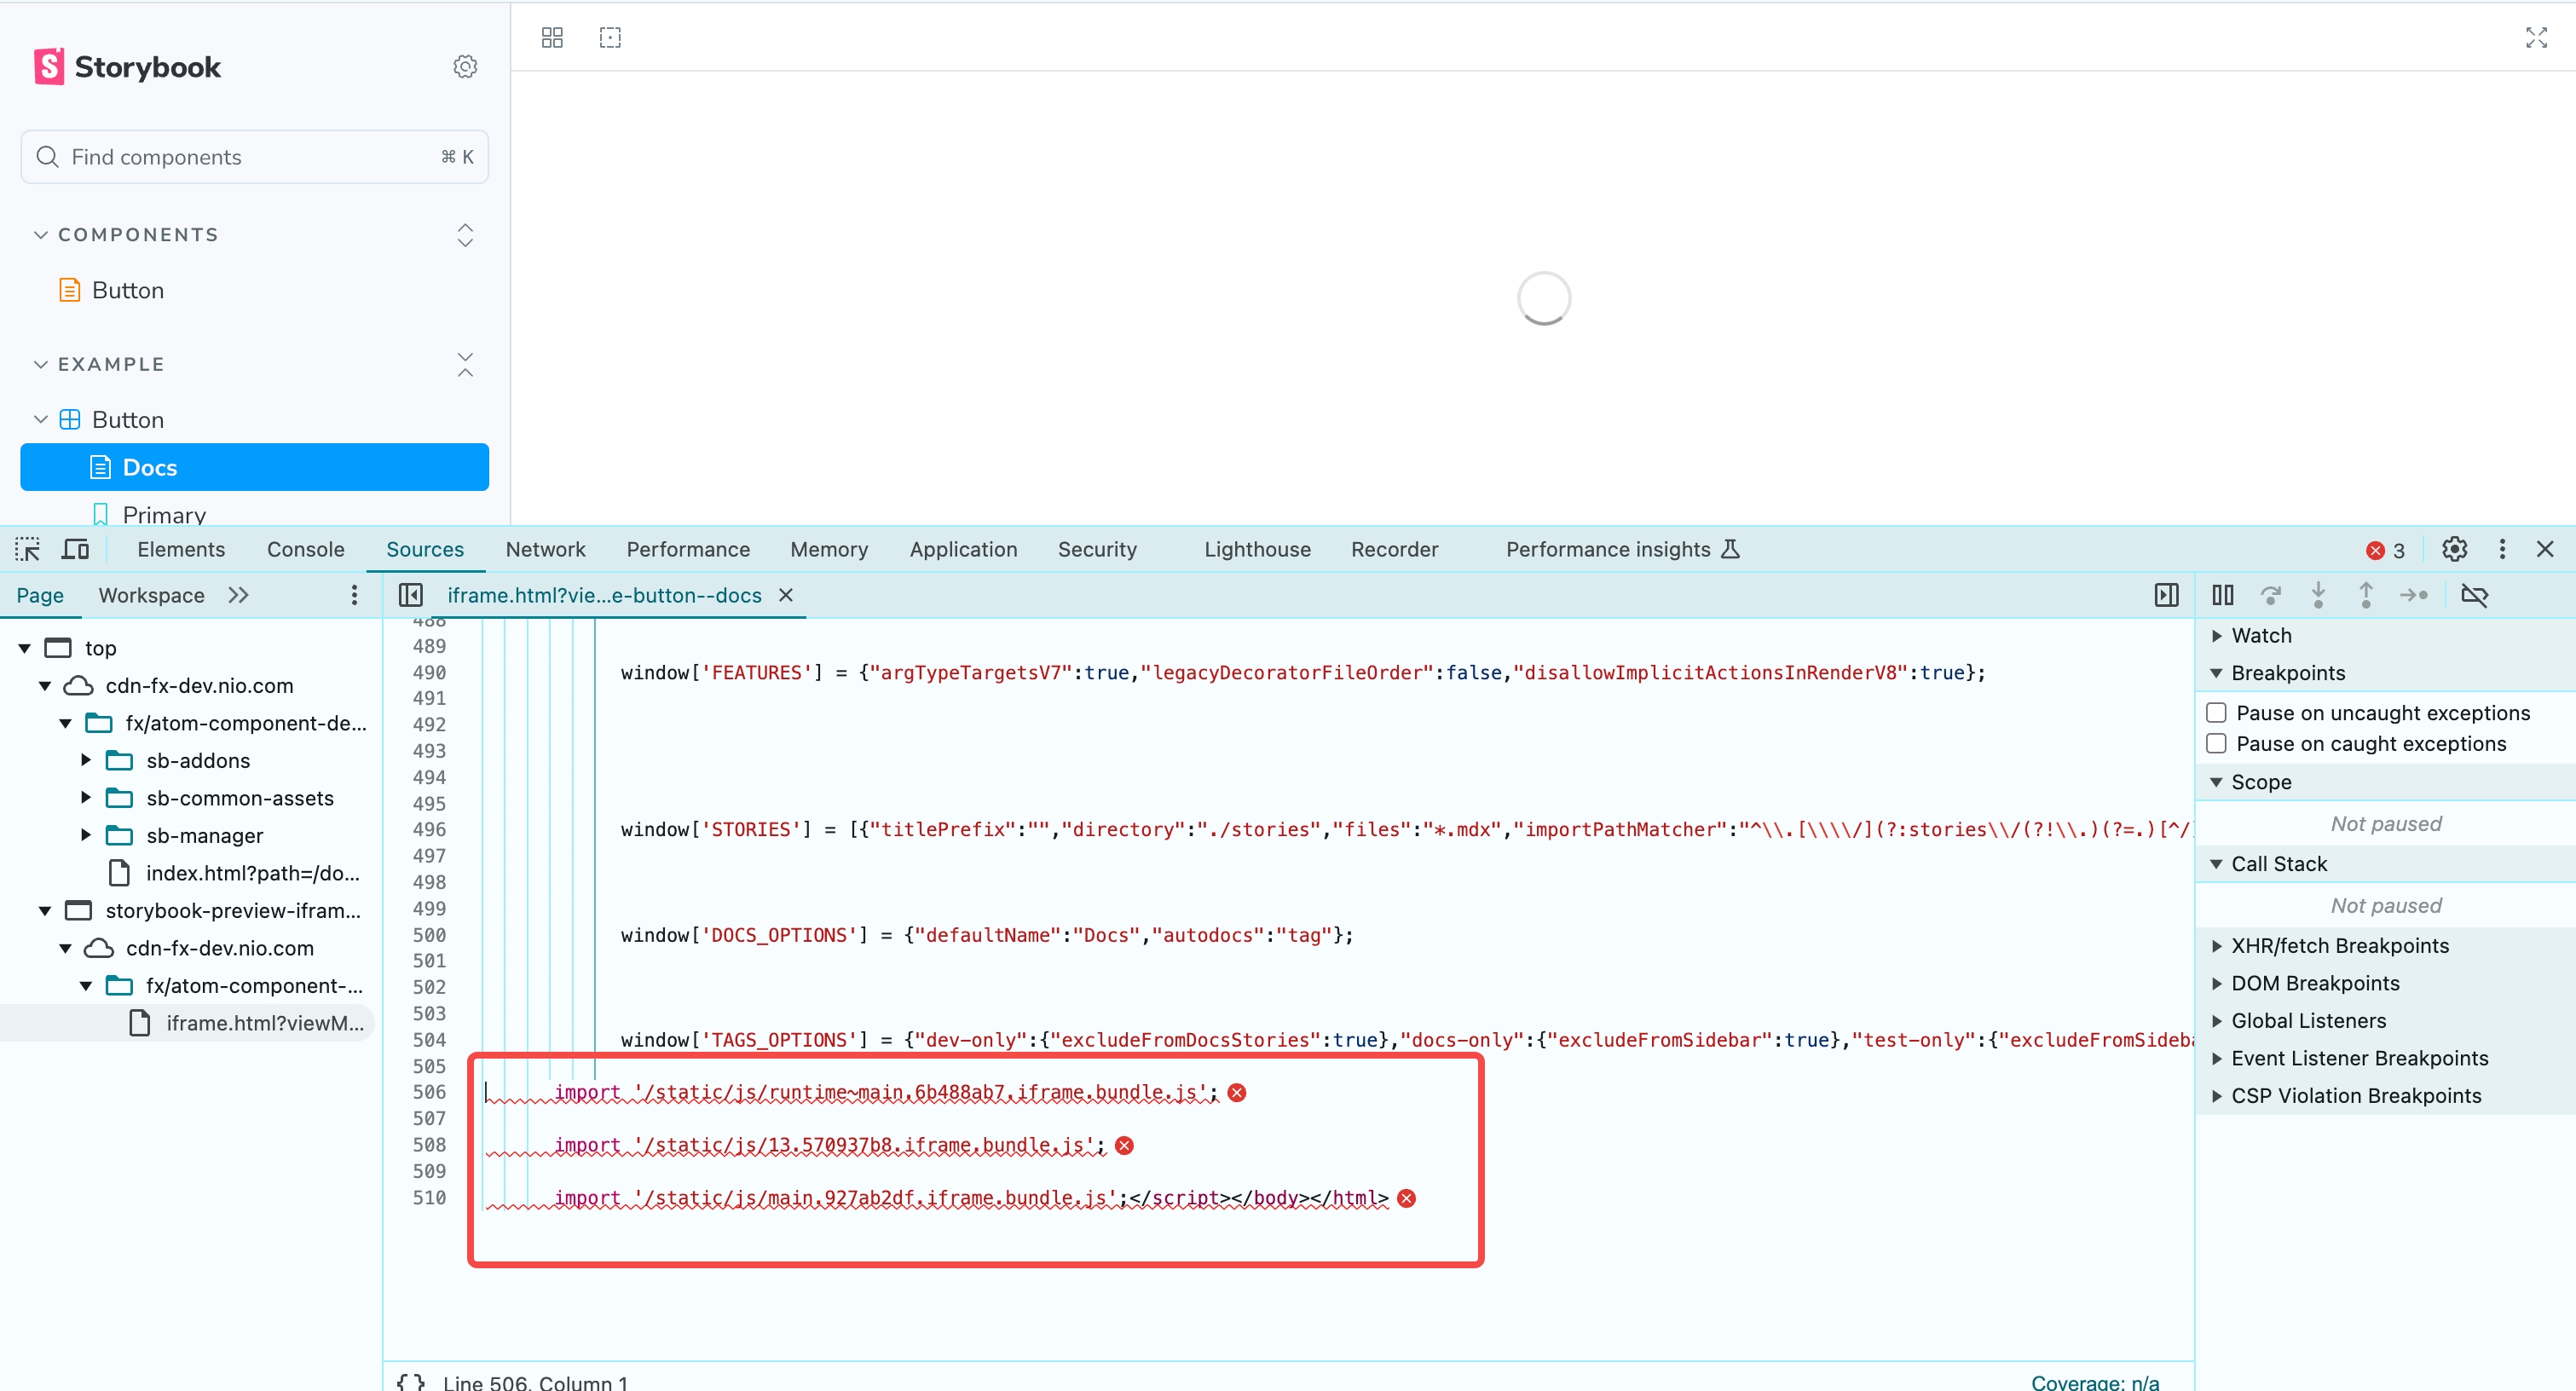Click the deactivate breakpoints icon
This screenshot has width=2576, height=1391.
click(x=2474, y=595)
